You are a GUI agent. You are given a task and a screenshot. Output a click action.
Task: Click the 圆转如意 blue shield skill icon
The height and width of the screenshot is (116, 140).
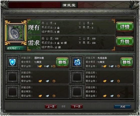(13, 62)
